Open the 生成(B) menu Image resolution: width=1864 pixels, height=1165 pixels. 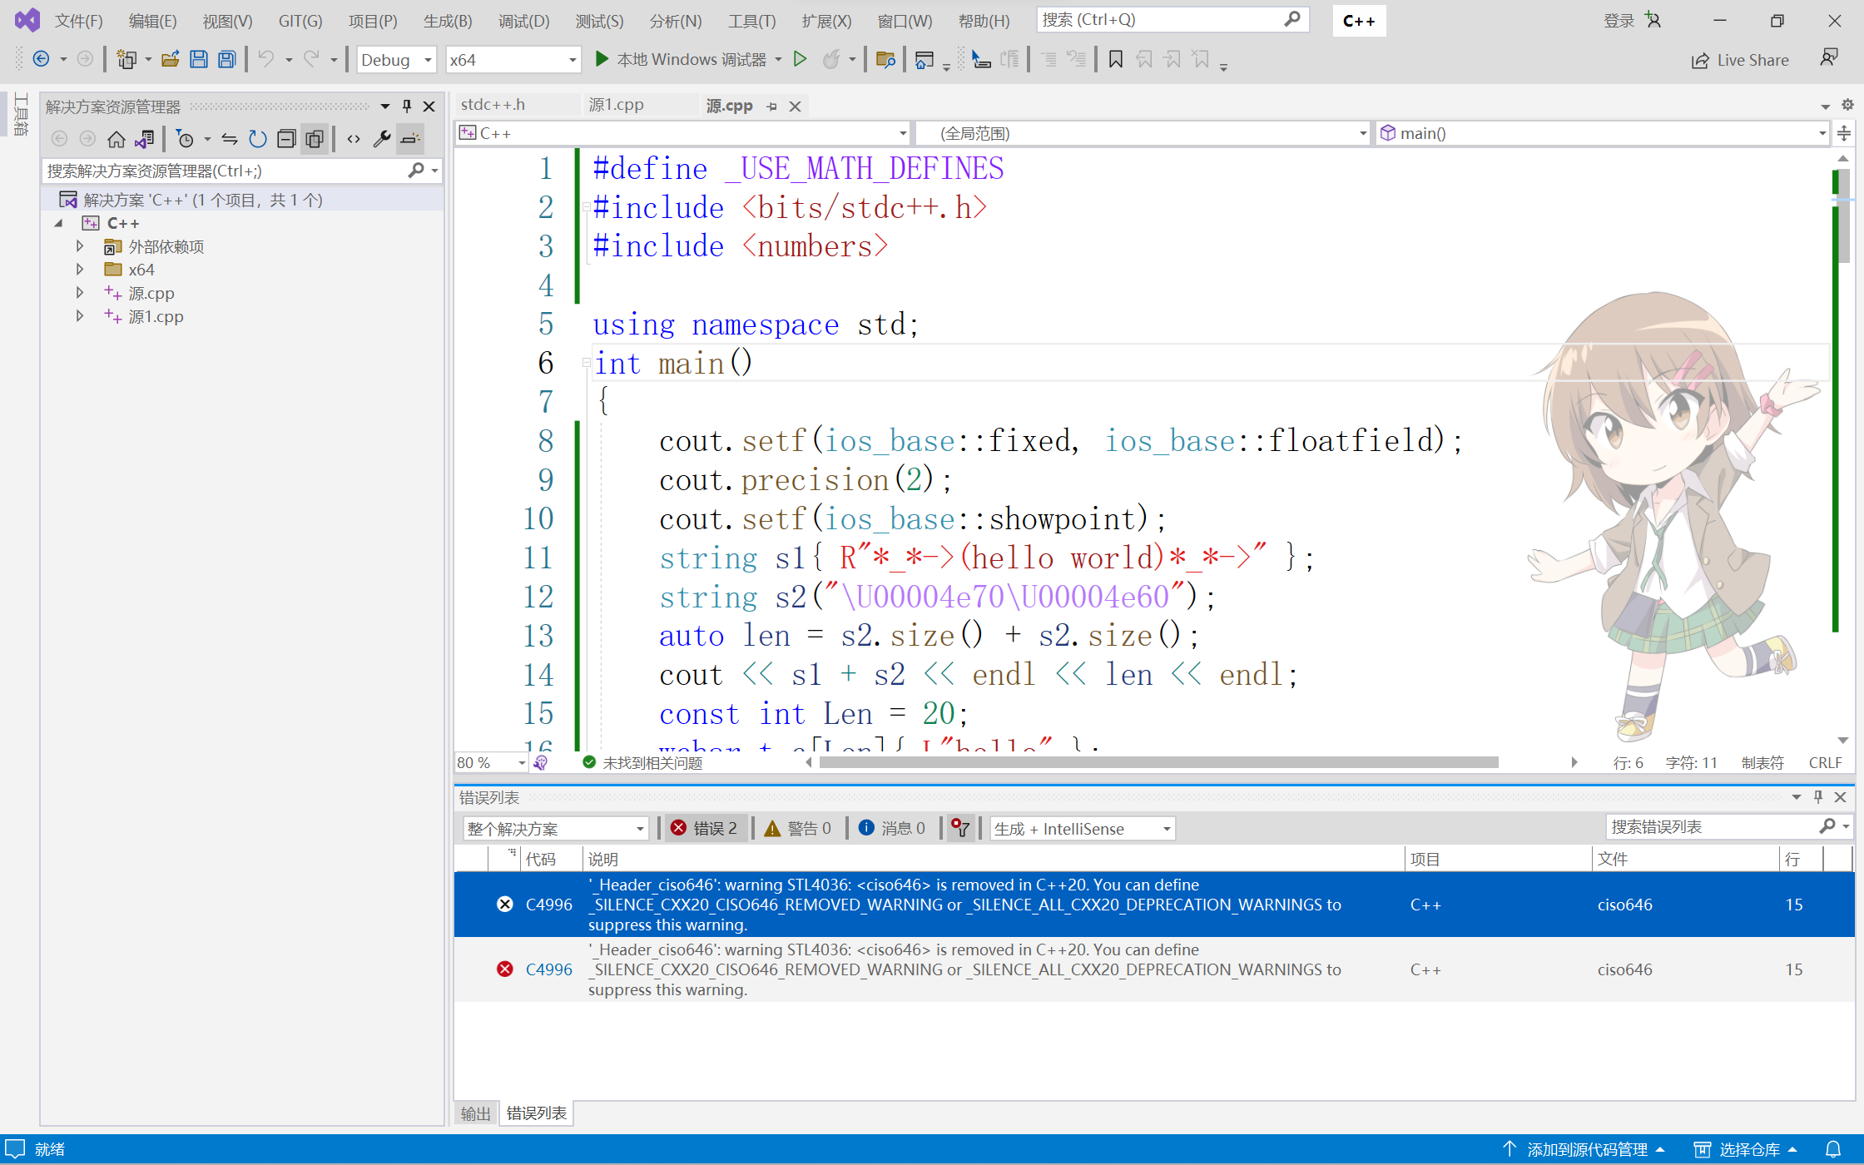448,21
